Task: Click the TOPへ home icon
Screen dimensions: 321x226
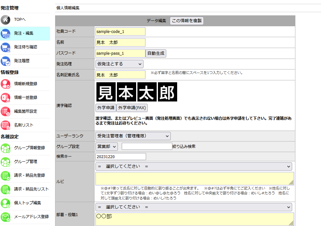Action: [5, 20]
